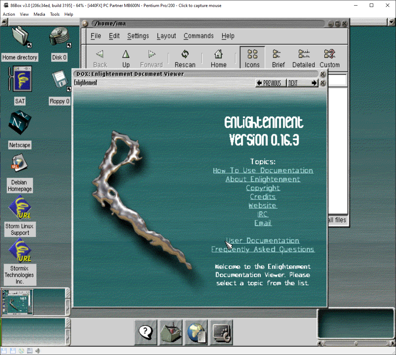
Task: Click the CD-ROM icon in 86Box status bar
Action: 21,351
